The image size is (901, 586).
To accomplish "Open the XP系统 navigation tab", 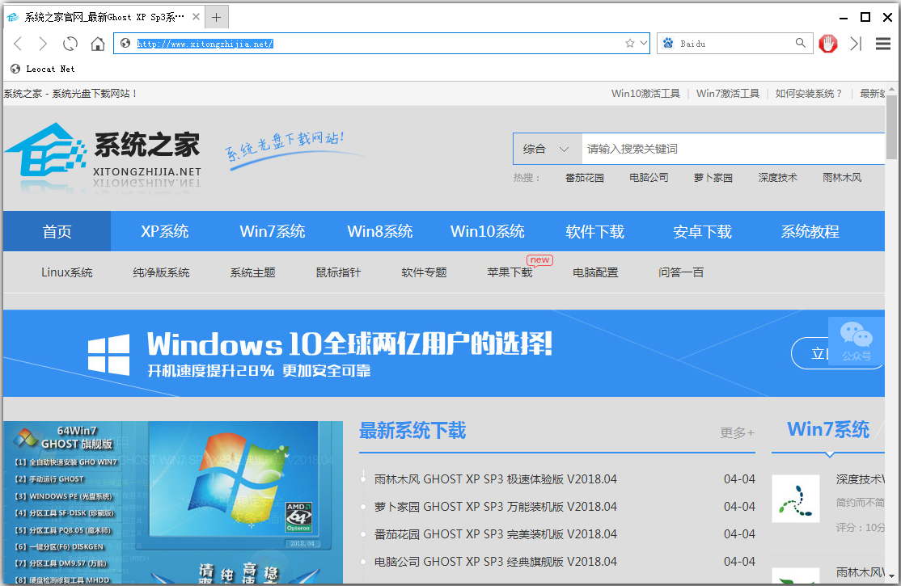I will tap(165, 231).
